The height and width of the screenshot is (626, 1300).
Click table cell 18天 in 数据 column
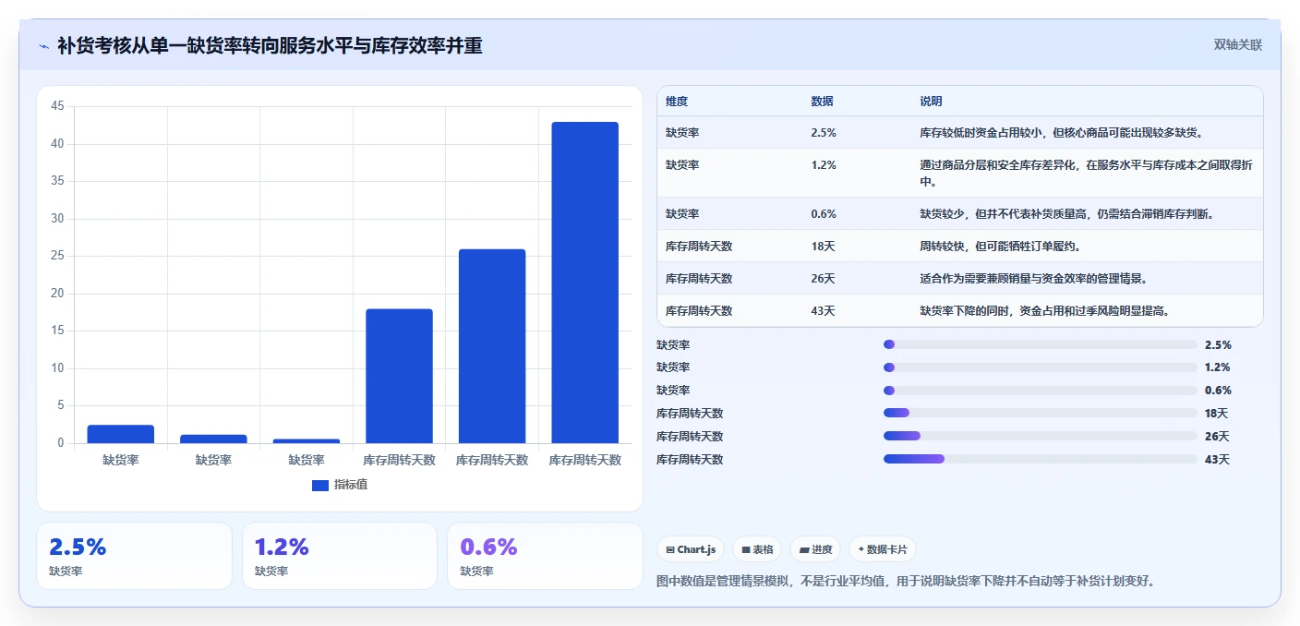pyautogui.click(x=823, y=247)
